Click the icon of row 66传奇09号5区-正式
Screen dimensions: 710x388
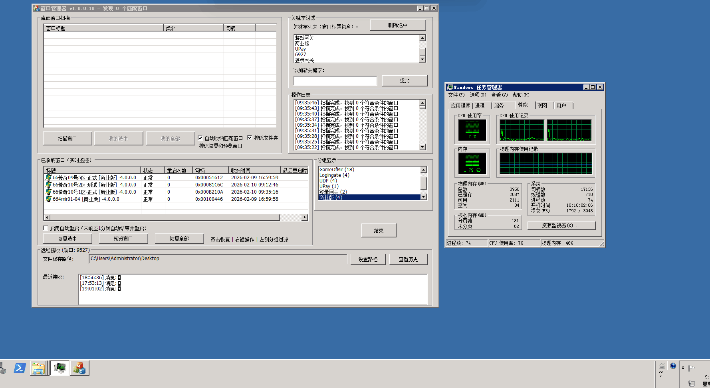click(x=48, y=178)
